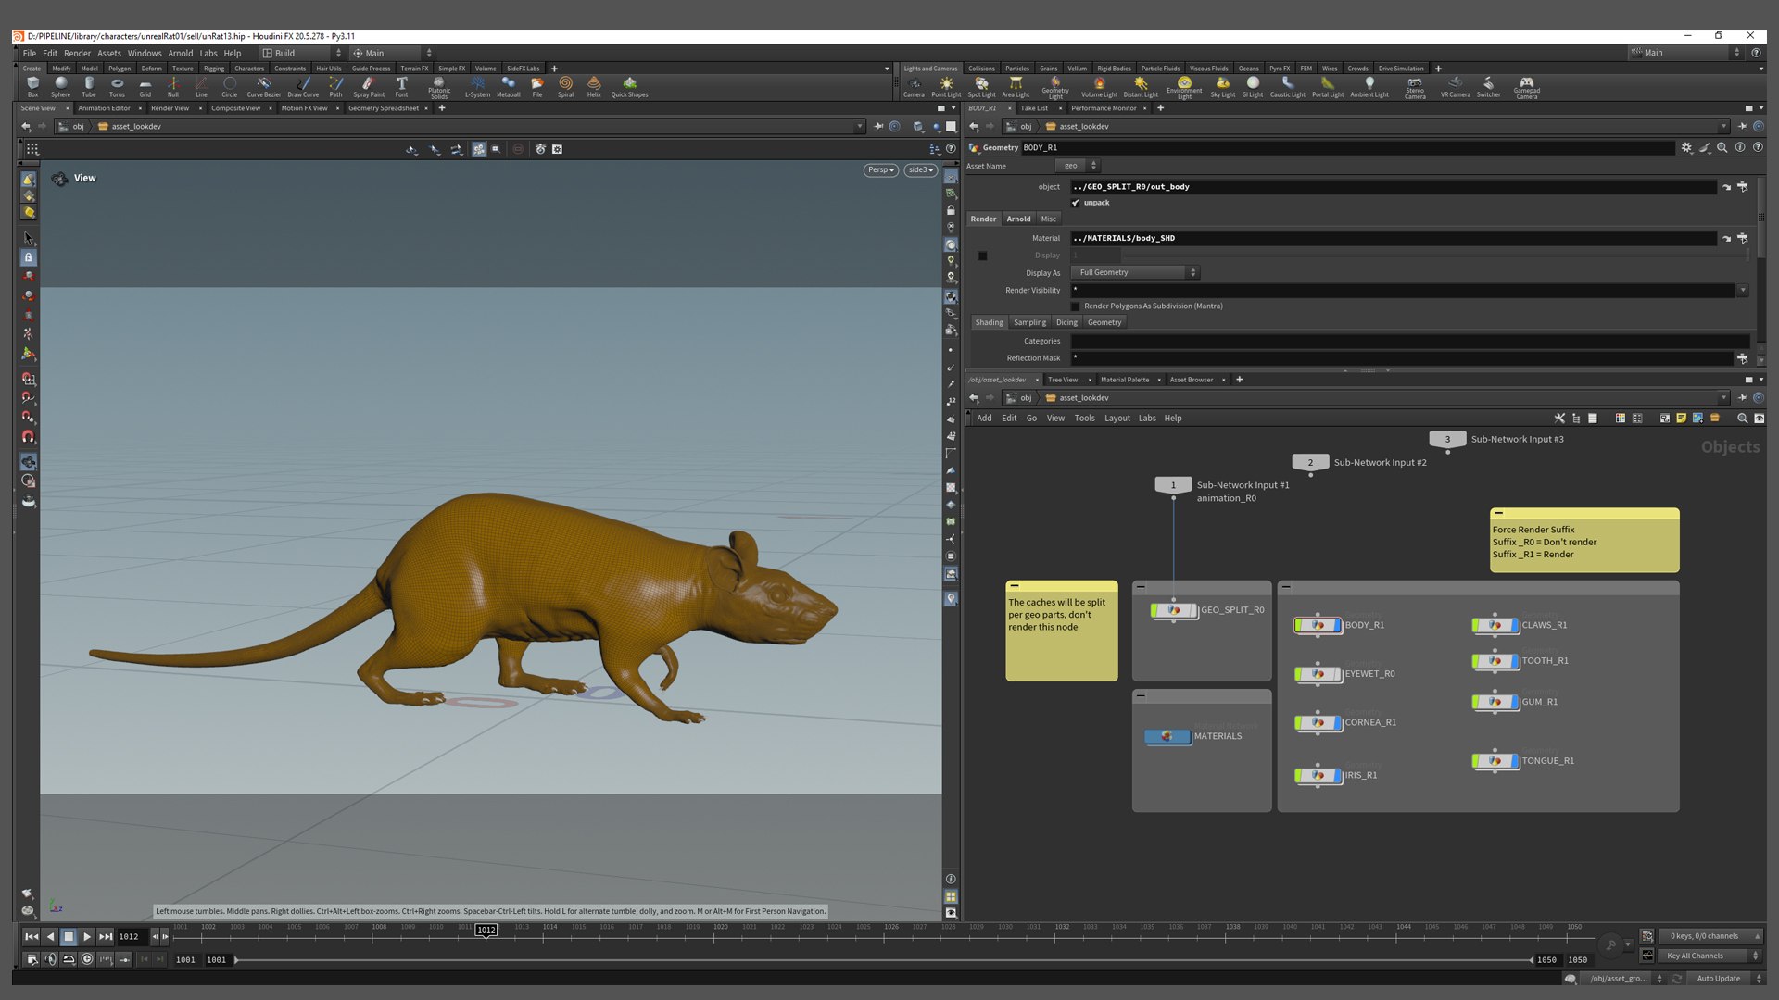Click the Spiral shelf tool
Screen dimensions: 1779x1000
point(565,86)
